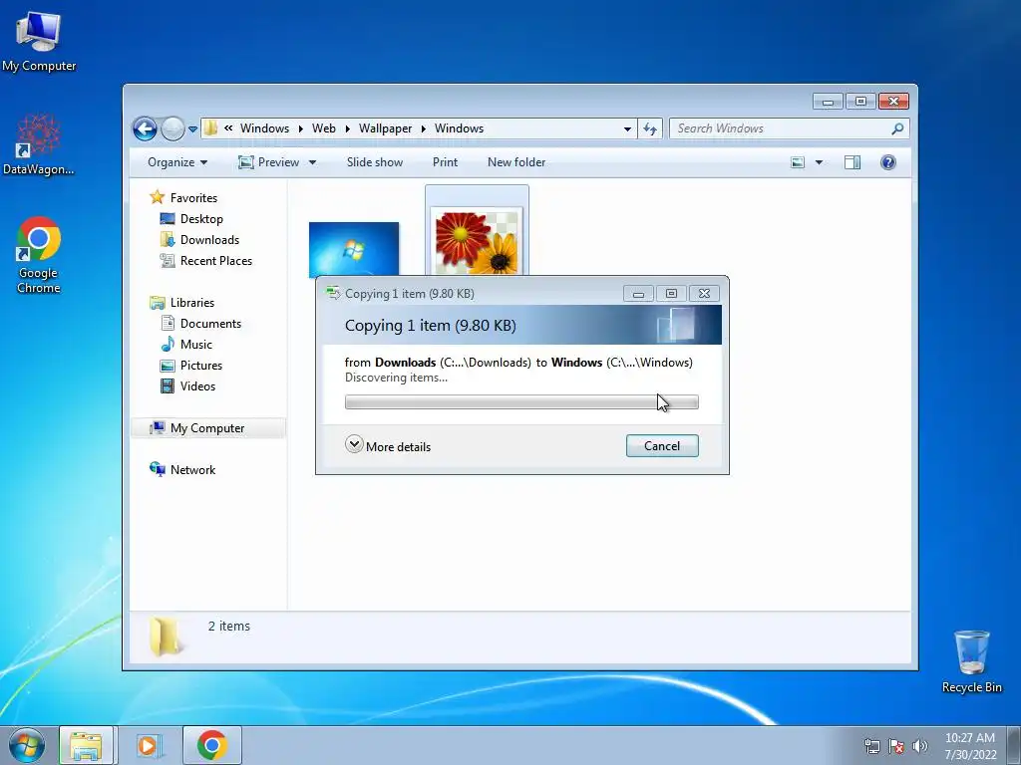Screen dimensions: 1021x765
Task: Click the change view icon
Action: coord(798,162)
